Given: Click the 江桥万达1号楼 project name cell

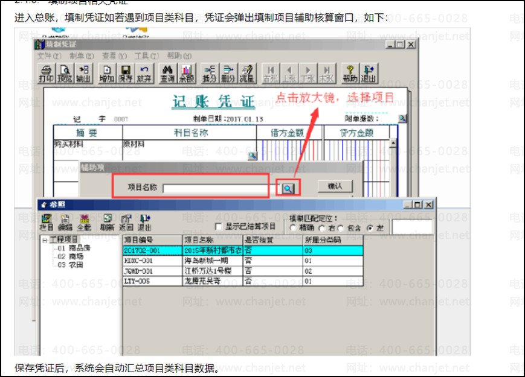Looking at the screenshot, I should tap(213, 271).
